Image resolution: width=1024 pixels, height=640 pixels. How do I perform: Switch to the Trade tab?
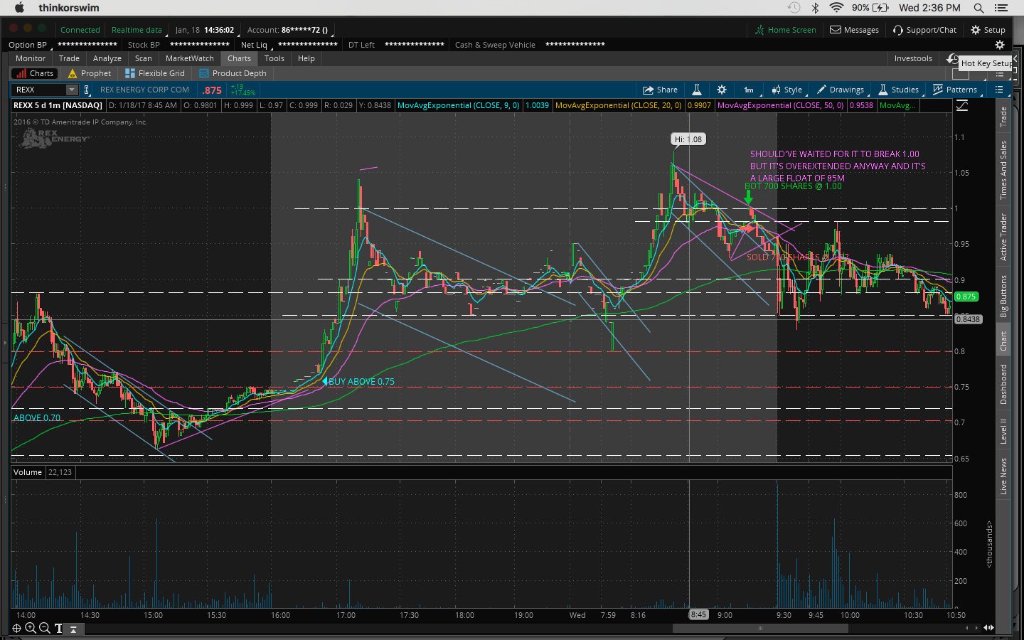69,58
